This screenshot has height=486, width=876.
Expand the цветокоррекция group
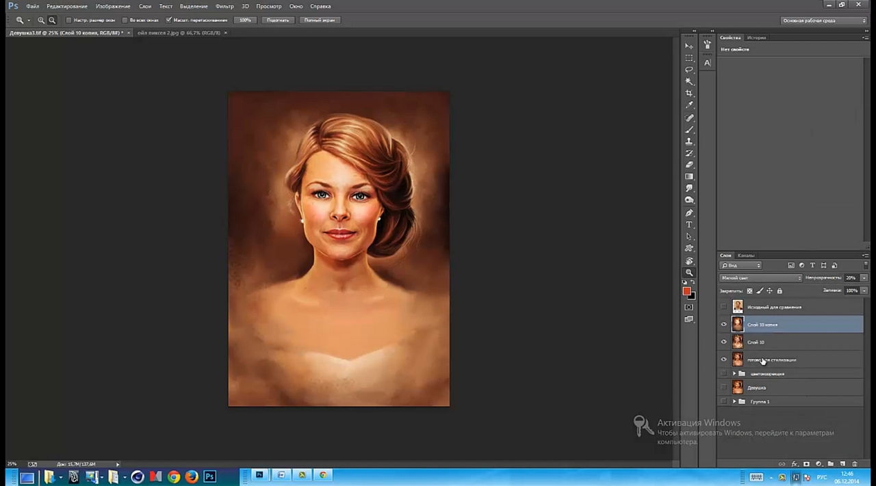[x=734, y=374]
